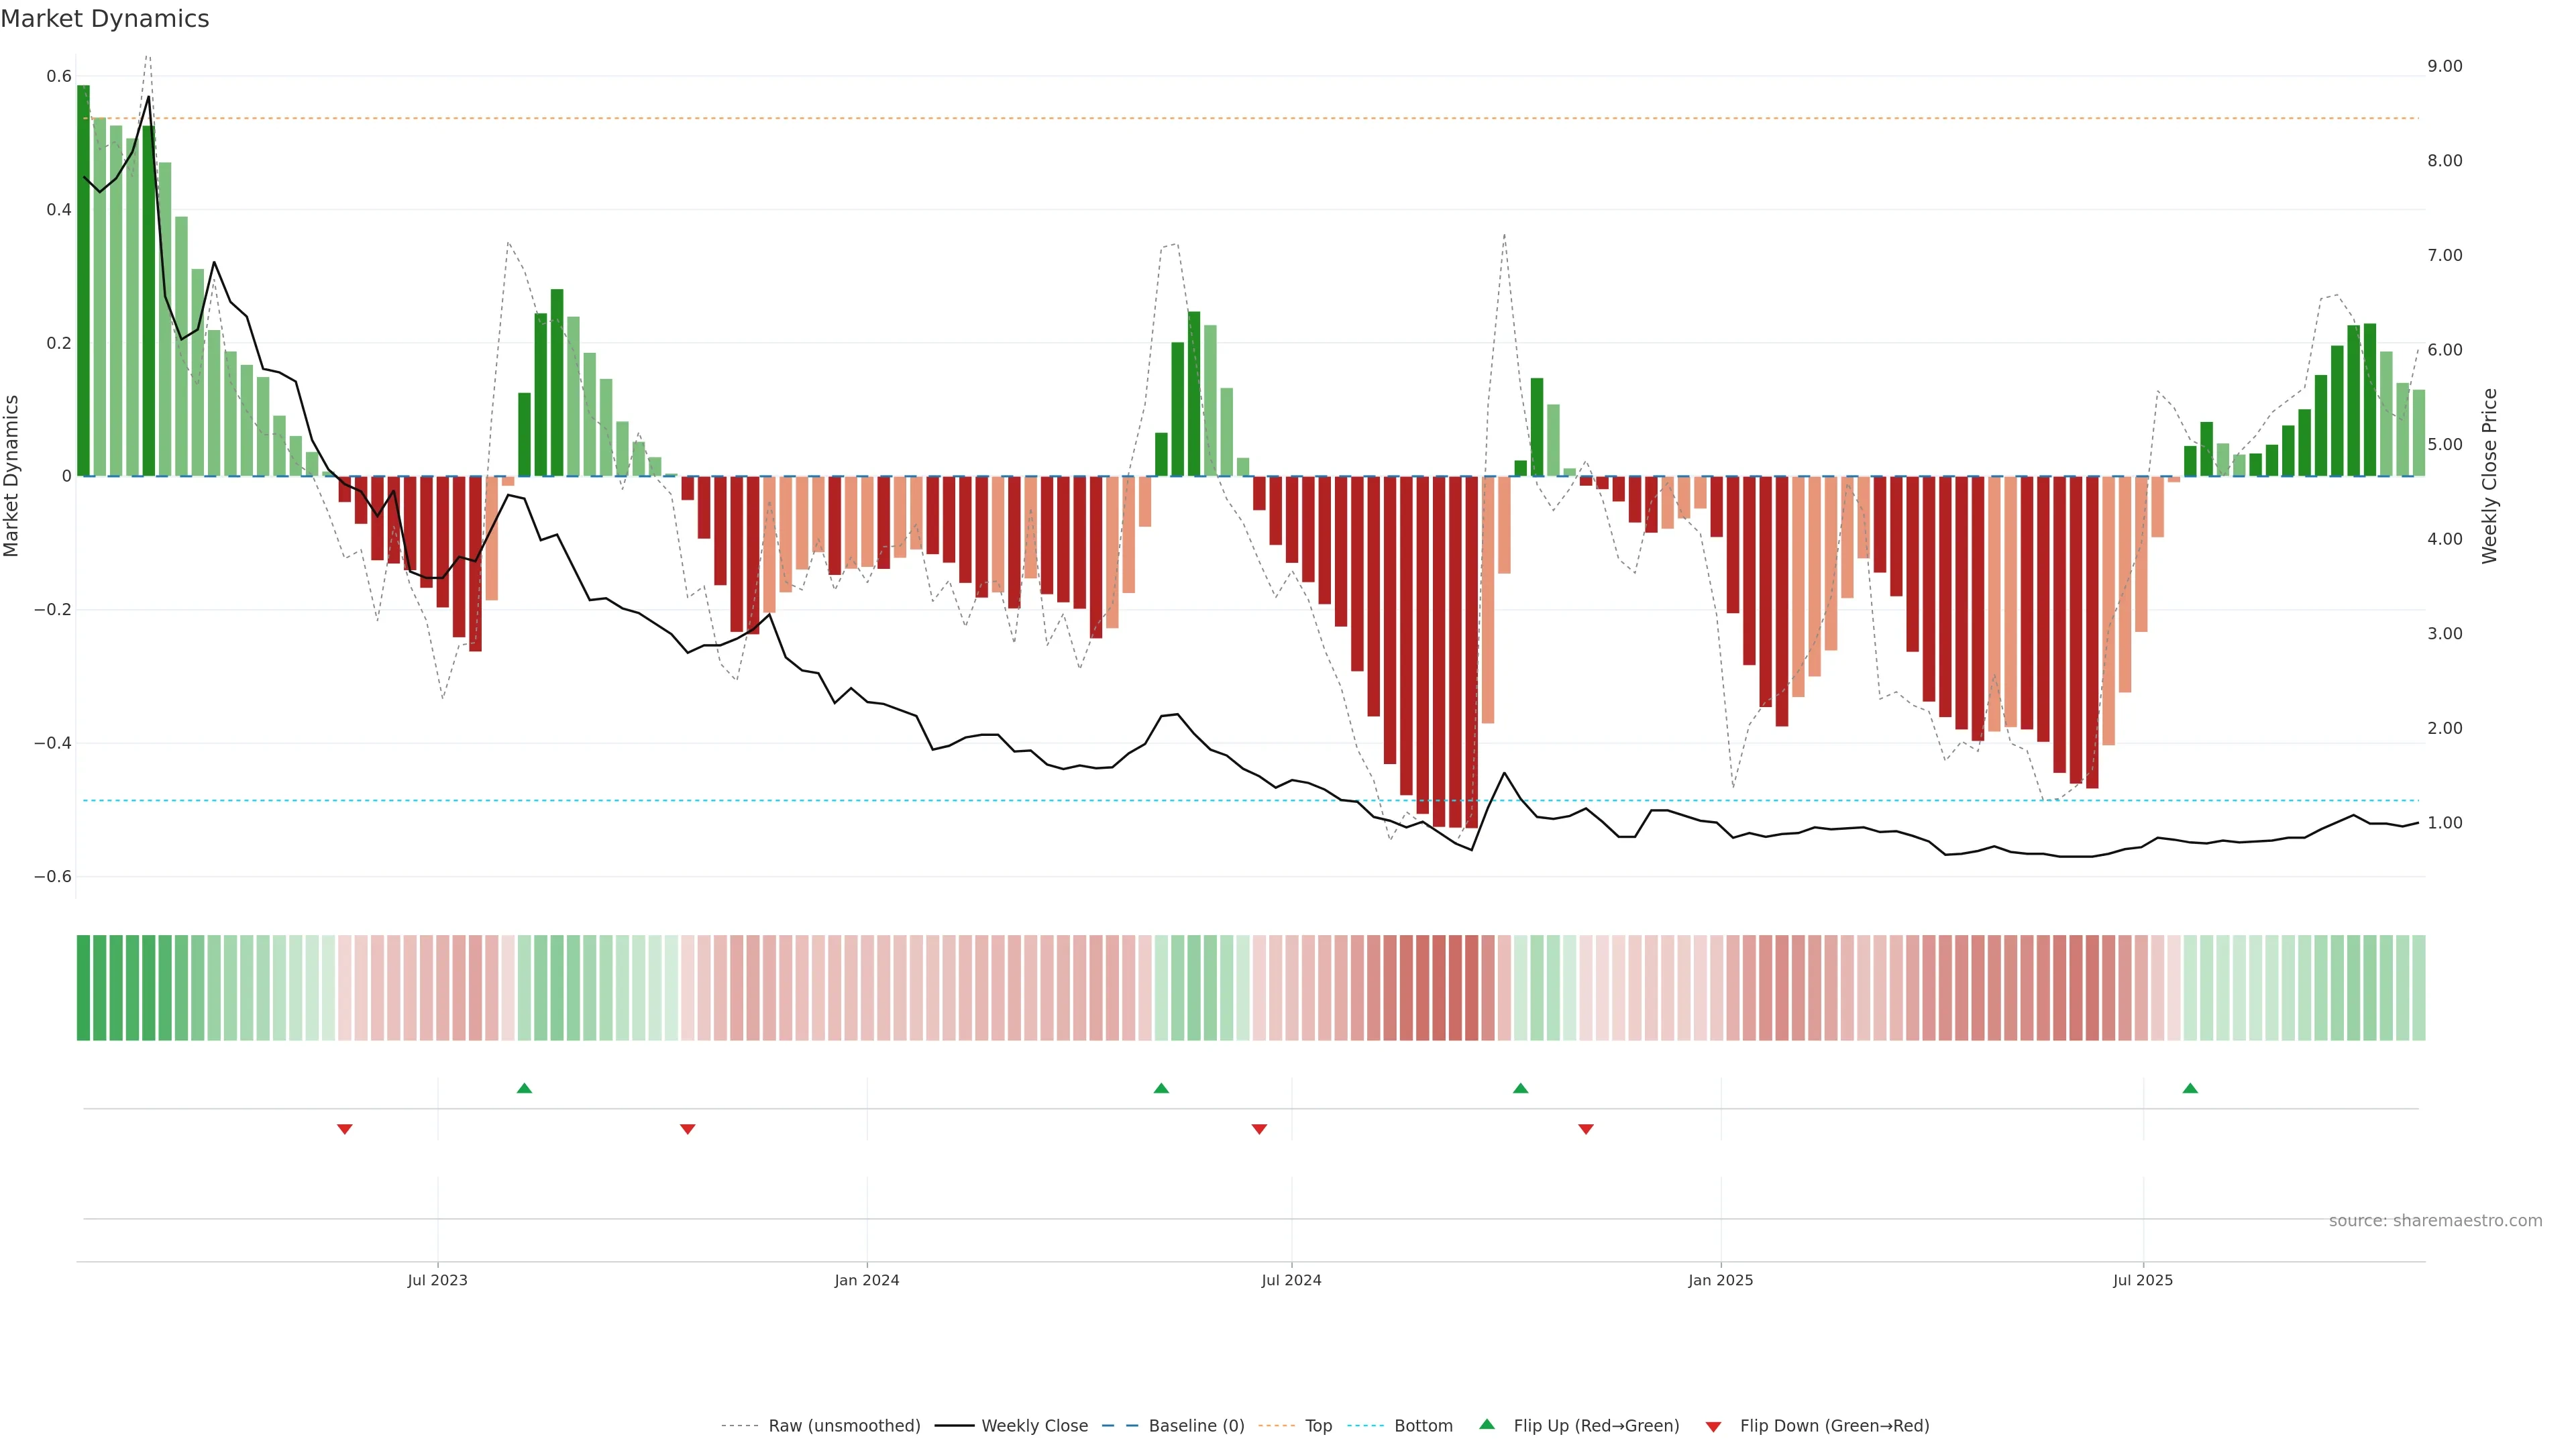2576x1449 pixels.
Task: Click the flip-down marker just before Jul 2024
Action: [1259, 1129]
